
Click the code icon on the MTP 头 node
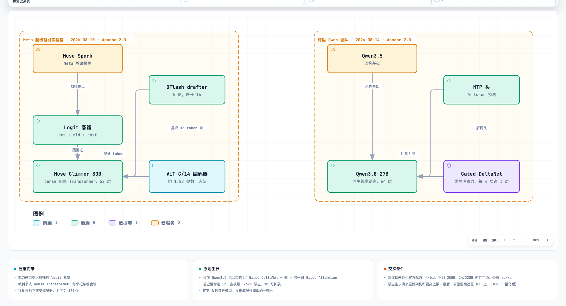coord(449,81)
